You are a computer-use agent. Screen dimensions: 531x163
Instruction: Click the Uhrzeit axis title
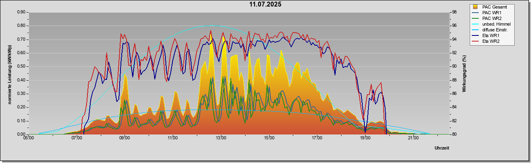click(x=442, y=148)
